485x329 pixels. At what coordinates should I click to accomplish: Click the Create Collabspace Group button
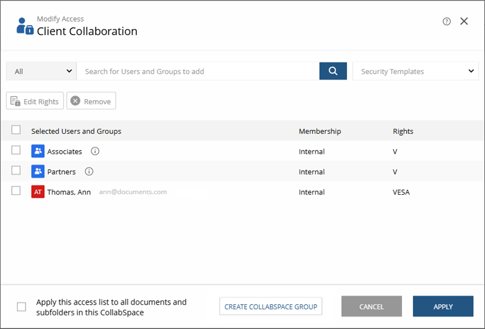(271, 306)
